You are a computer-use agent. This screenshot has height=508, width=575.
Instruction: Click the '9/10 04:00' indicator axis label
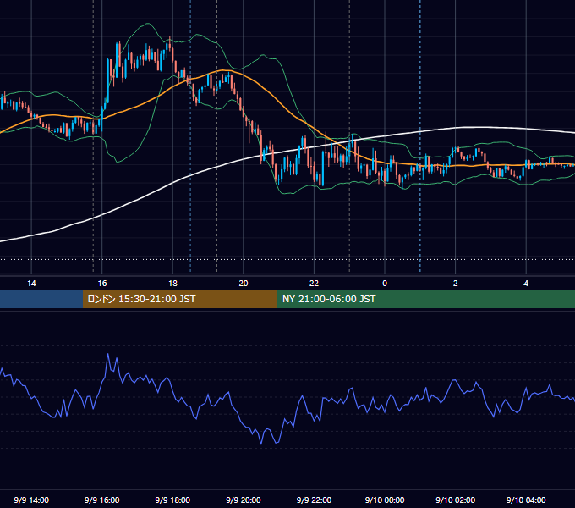[526, 500]
